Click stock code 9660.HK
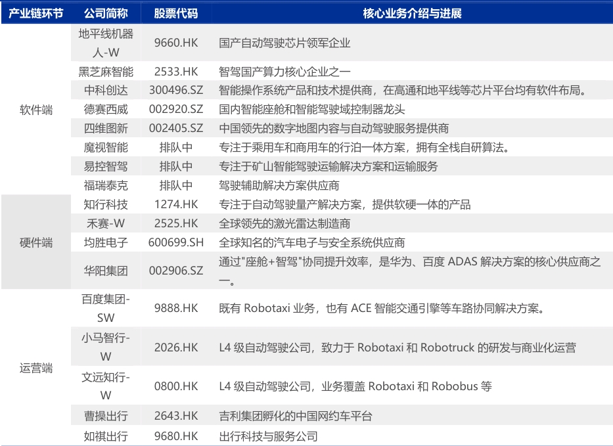The height and width of the screenshot is (446, 613). [x=176, y=43]
